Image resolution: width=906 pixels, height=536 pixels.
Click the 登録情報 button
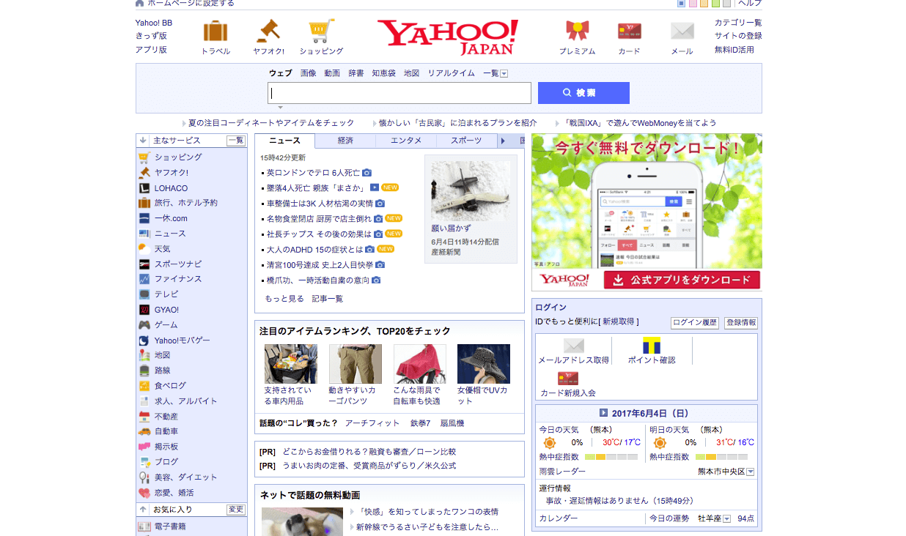pyautogui.click(x=741, y=323)
